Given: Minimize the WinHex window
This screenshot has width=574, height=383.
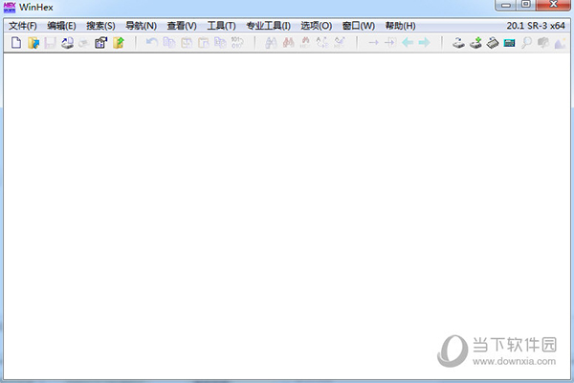Looking at the screenshot, I should (506, 5).
